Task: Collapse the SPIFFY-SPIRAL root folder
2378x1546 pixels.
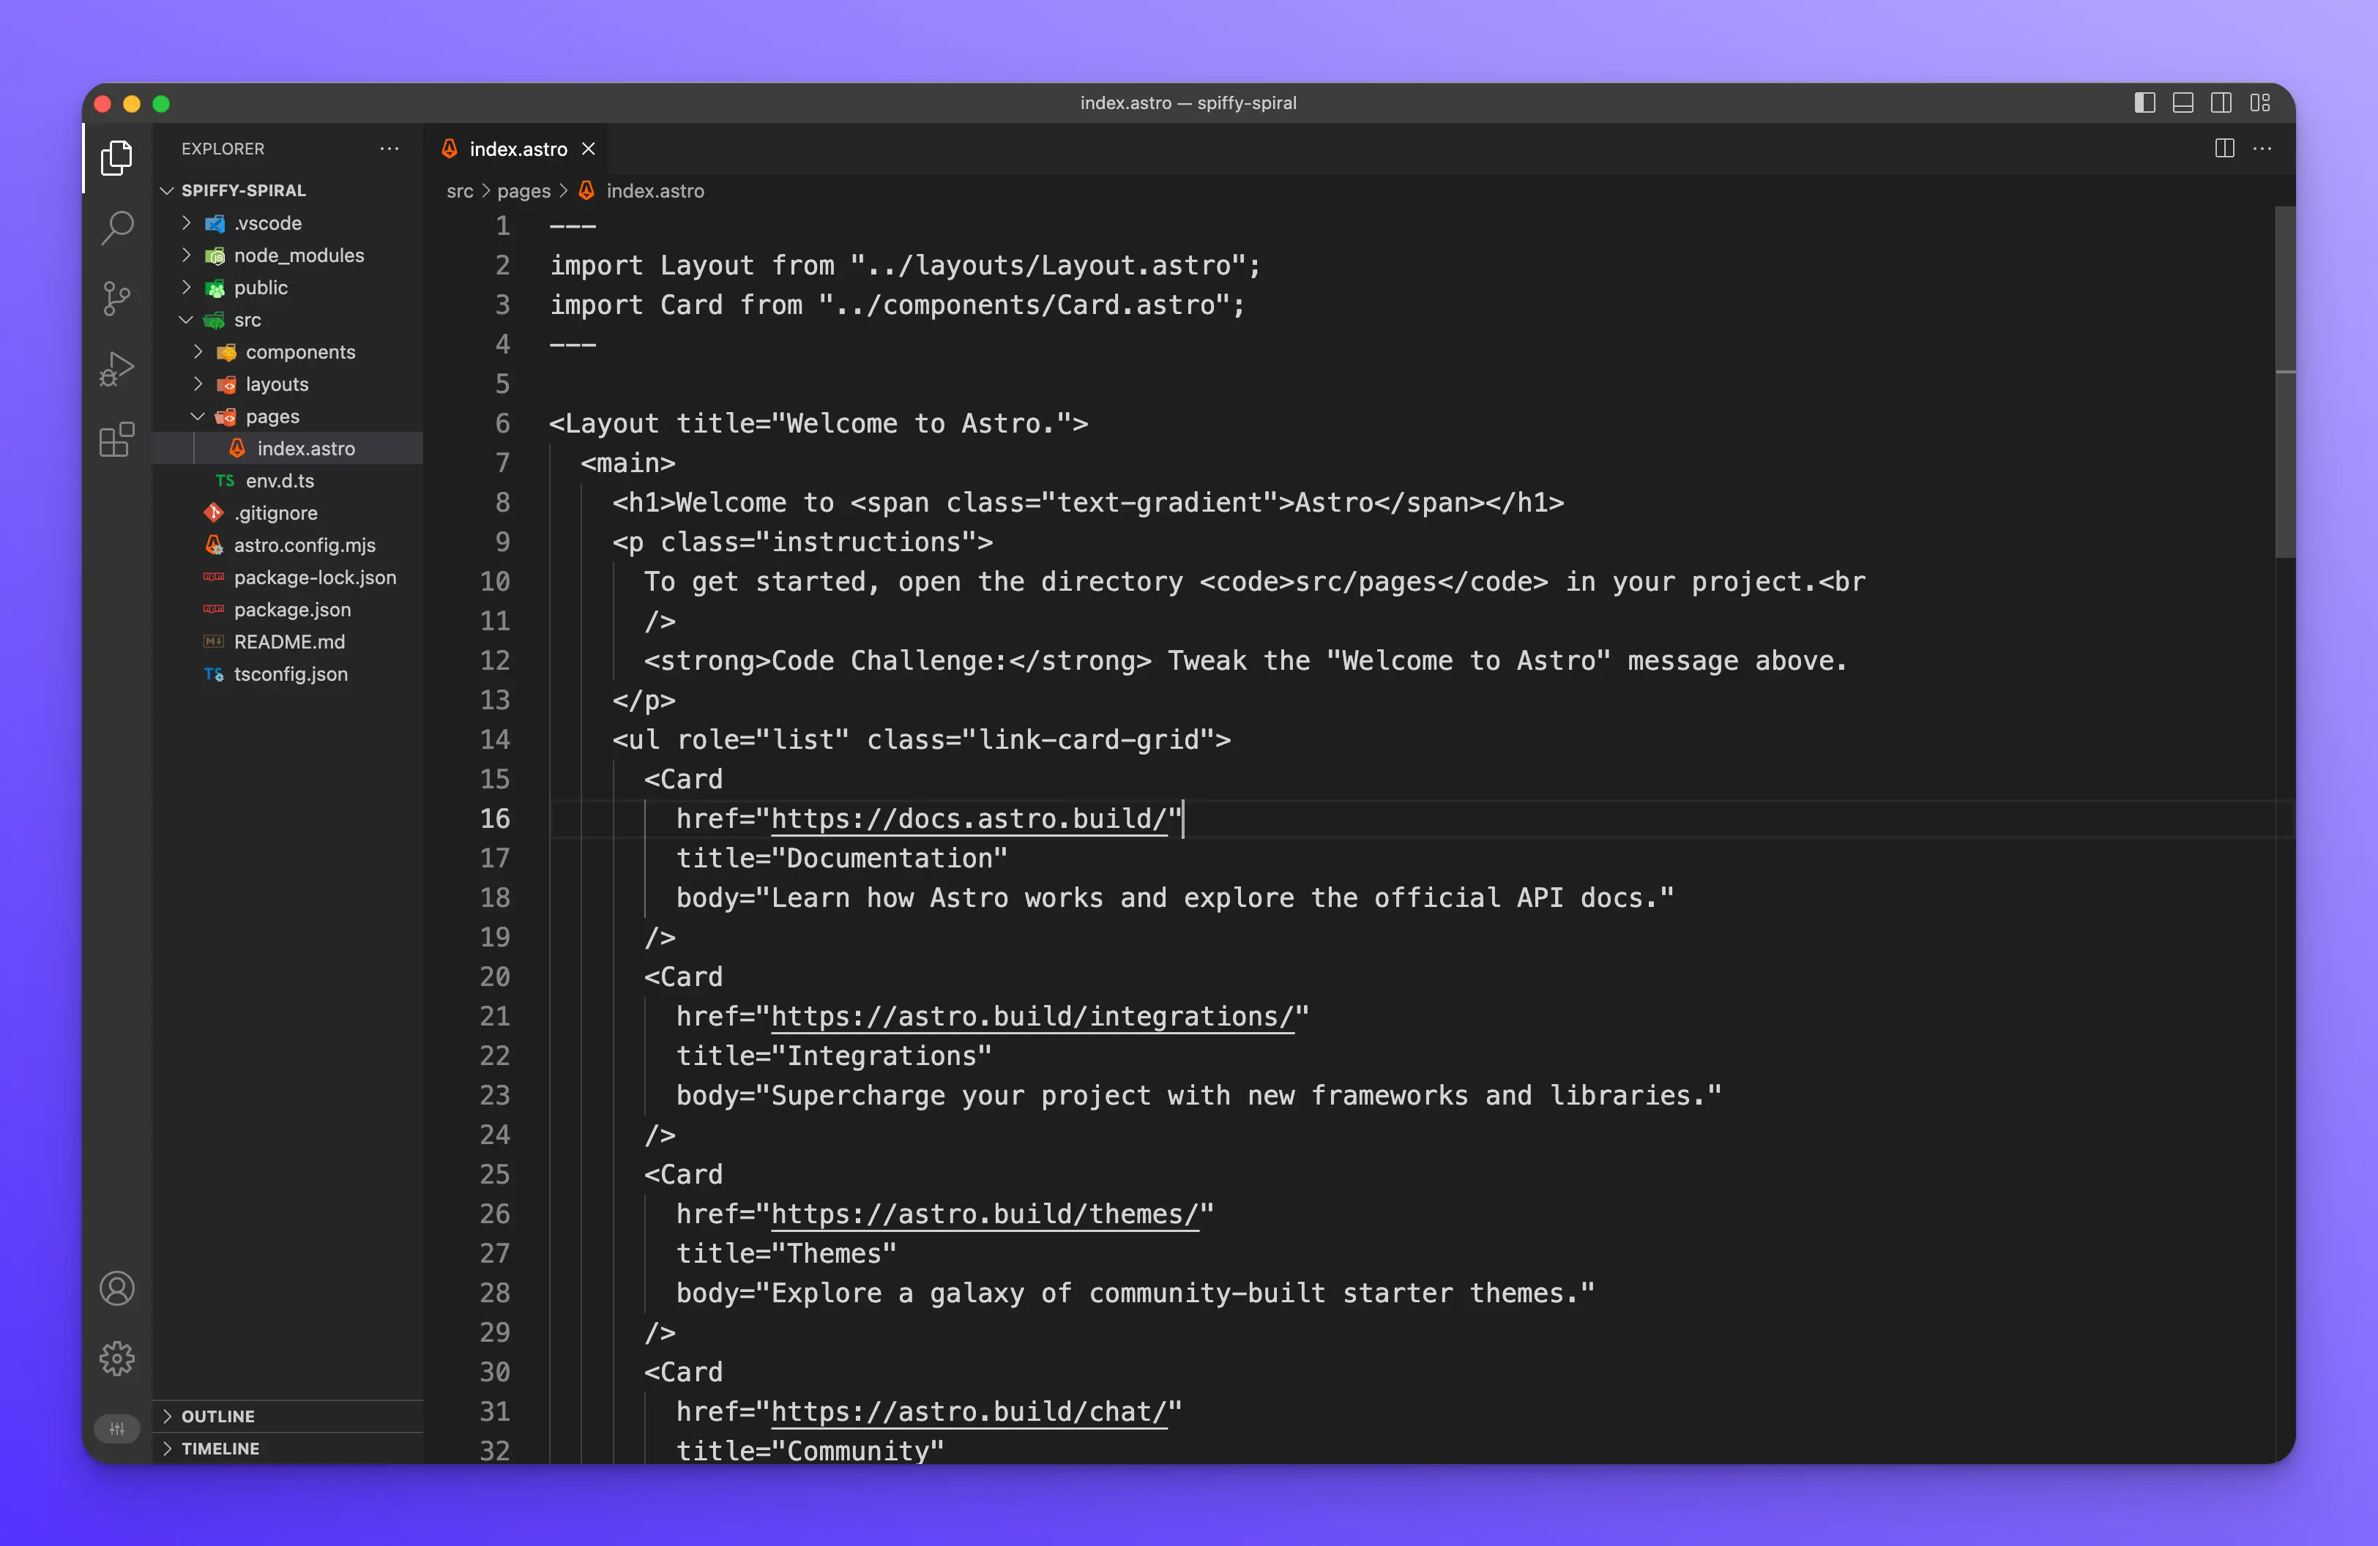Action: point(167,190)
